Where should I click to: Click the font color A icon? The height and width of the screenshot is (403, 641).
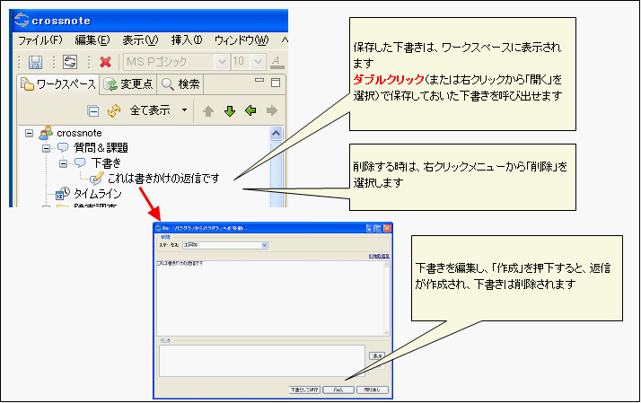277,62
